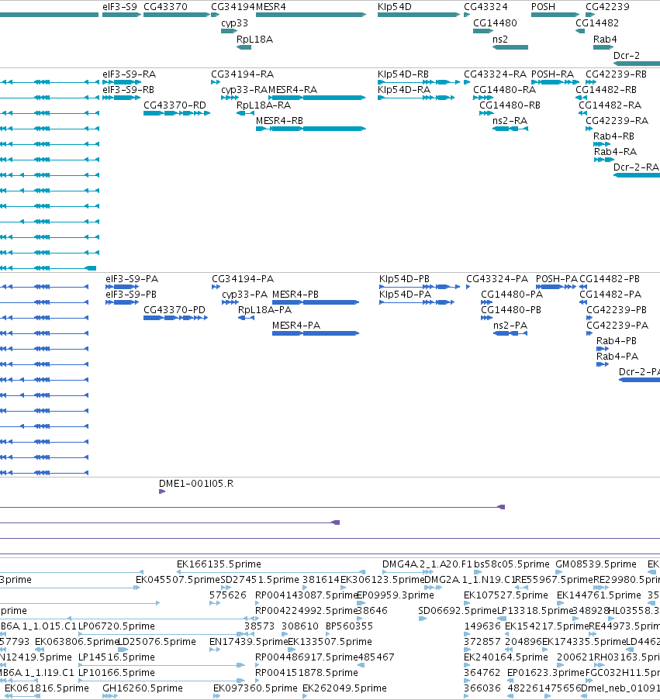Select the eIF3-S9-PB protein label
The image size is (660, 700).
coord(131,295)
